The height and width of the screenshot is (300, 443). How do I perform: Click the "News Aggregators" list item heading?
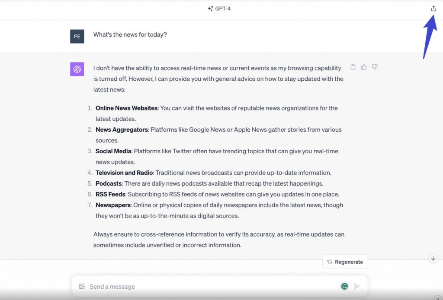tap(122, 129)
